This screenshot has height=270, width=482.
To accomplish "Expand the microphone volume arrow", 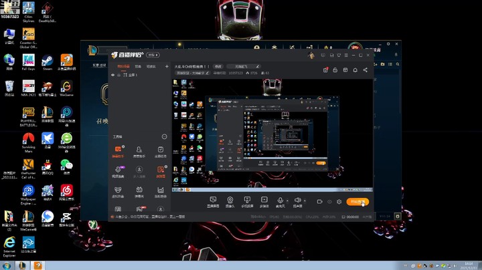I will click(x=287, y=200).
